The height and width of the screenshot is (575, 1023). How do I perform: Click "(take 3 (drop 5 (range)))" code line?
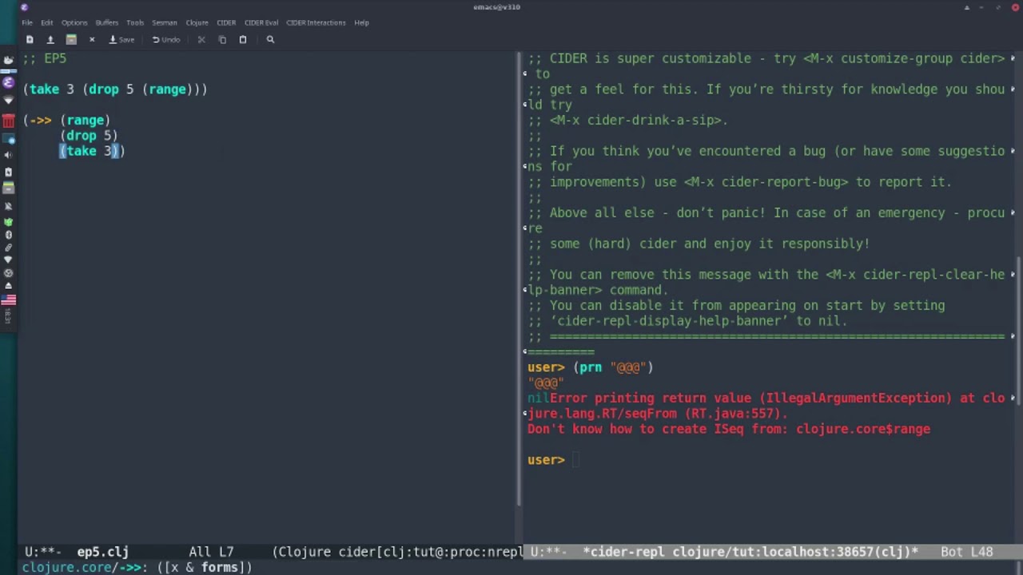pyautogui.click(x=115, y=89)
